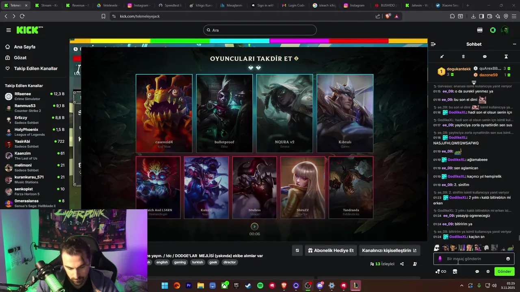Click Kanalınızı kişiselleştirin button

click(x=389, y=251)
